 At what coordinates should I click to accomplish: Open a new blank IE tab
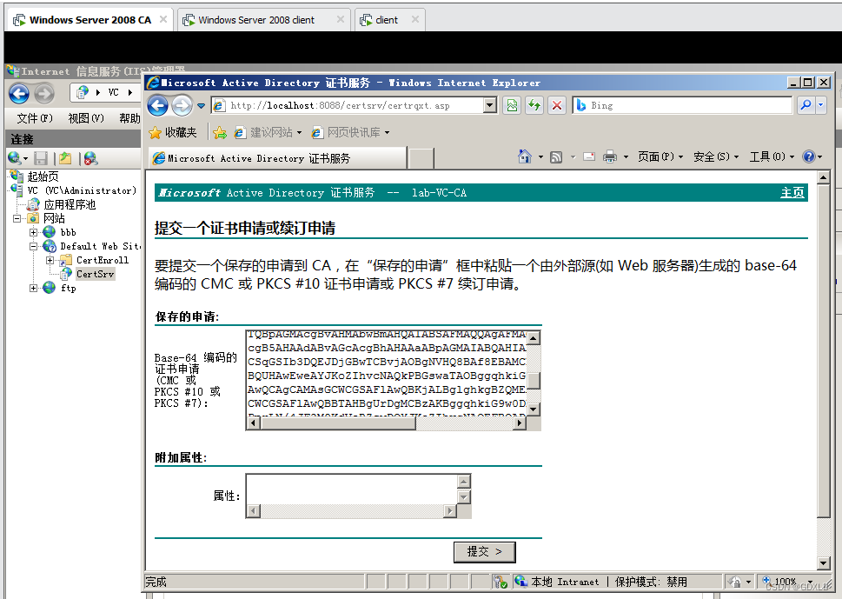tap(421, 159)
